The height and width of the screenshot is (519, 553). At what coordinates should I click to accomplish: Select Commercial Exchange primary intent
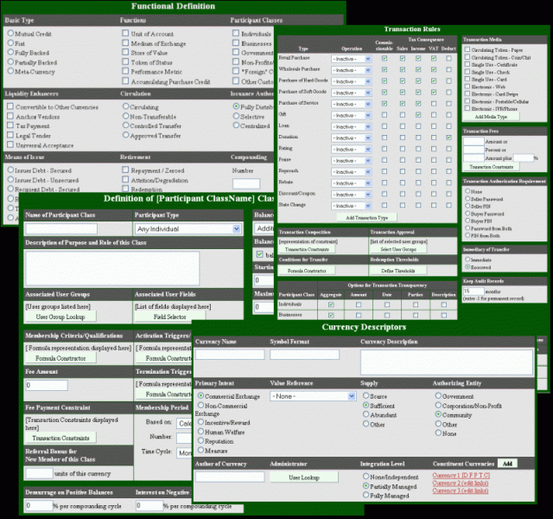pos(200,396)
